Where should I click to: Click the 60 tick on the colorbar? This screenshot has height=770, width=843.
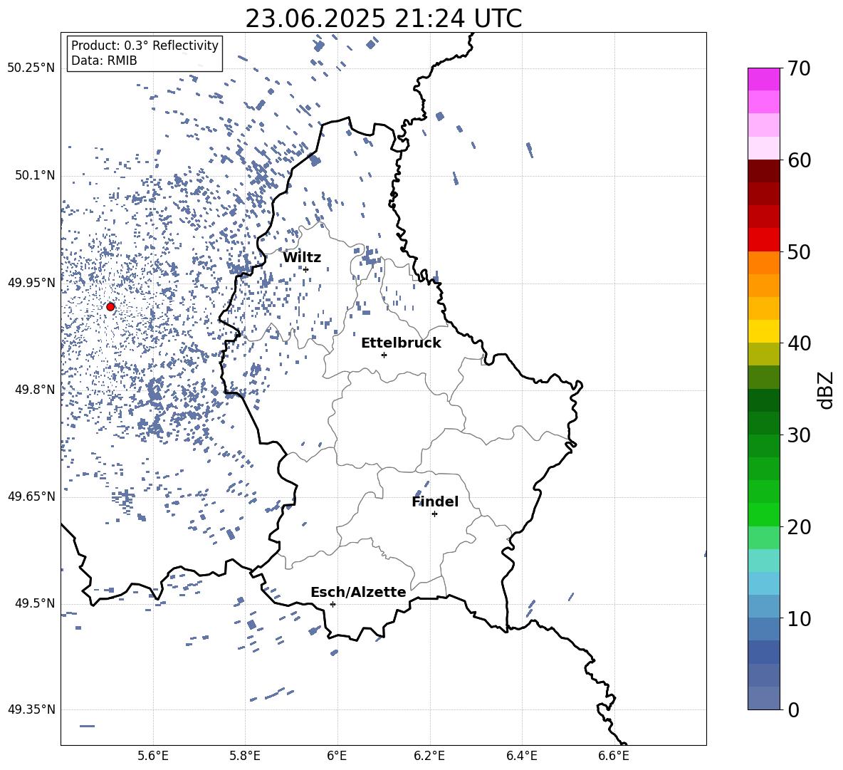[799, 160]
